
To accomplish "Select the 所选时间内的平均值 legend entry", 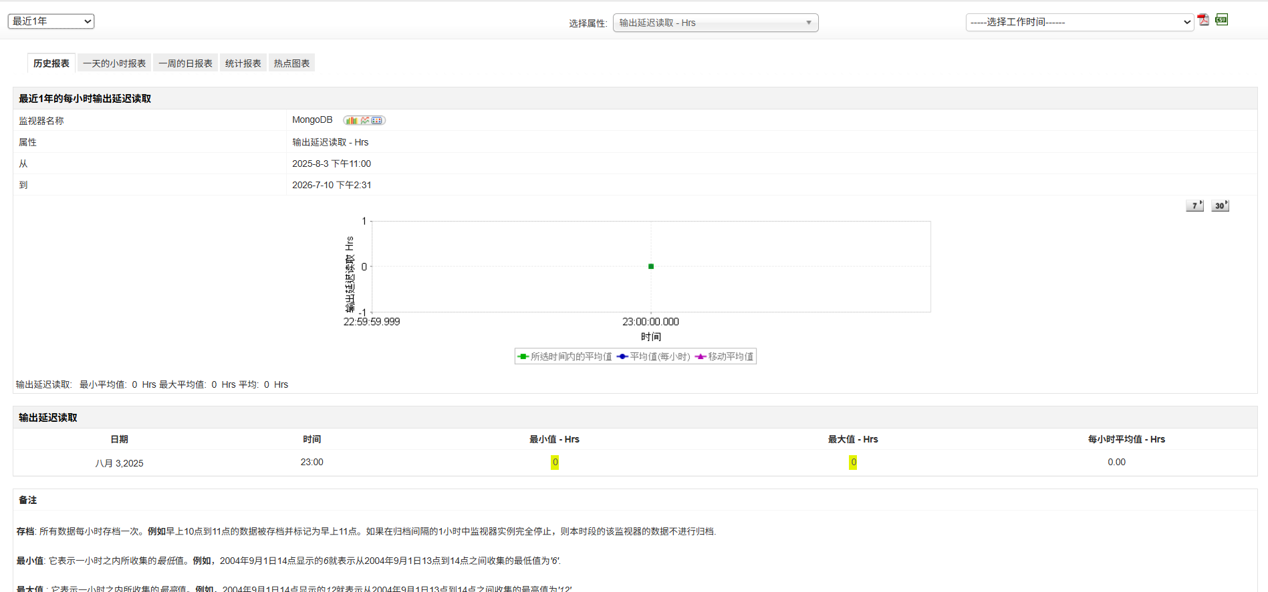I will click(x=565, y=356).
